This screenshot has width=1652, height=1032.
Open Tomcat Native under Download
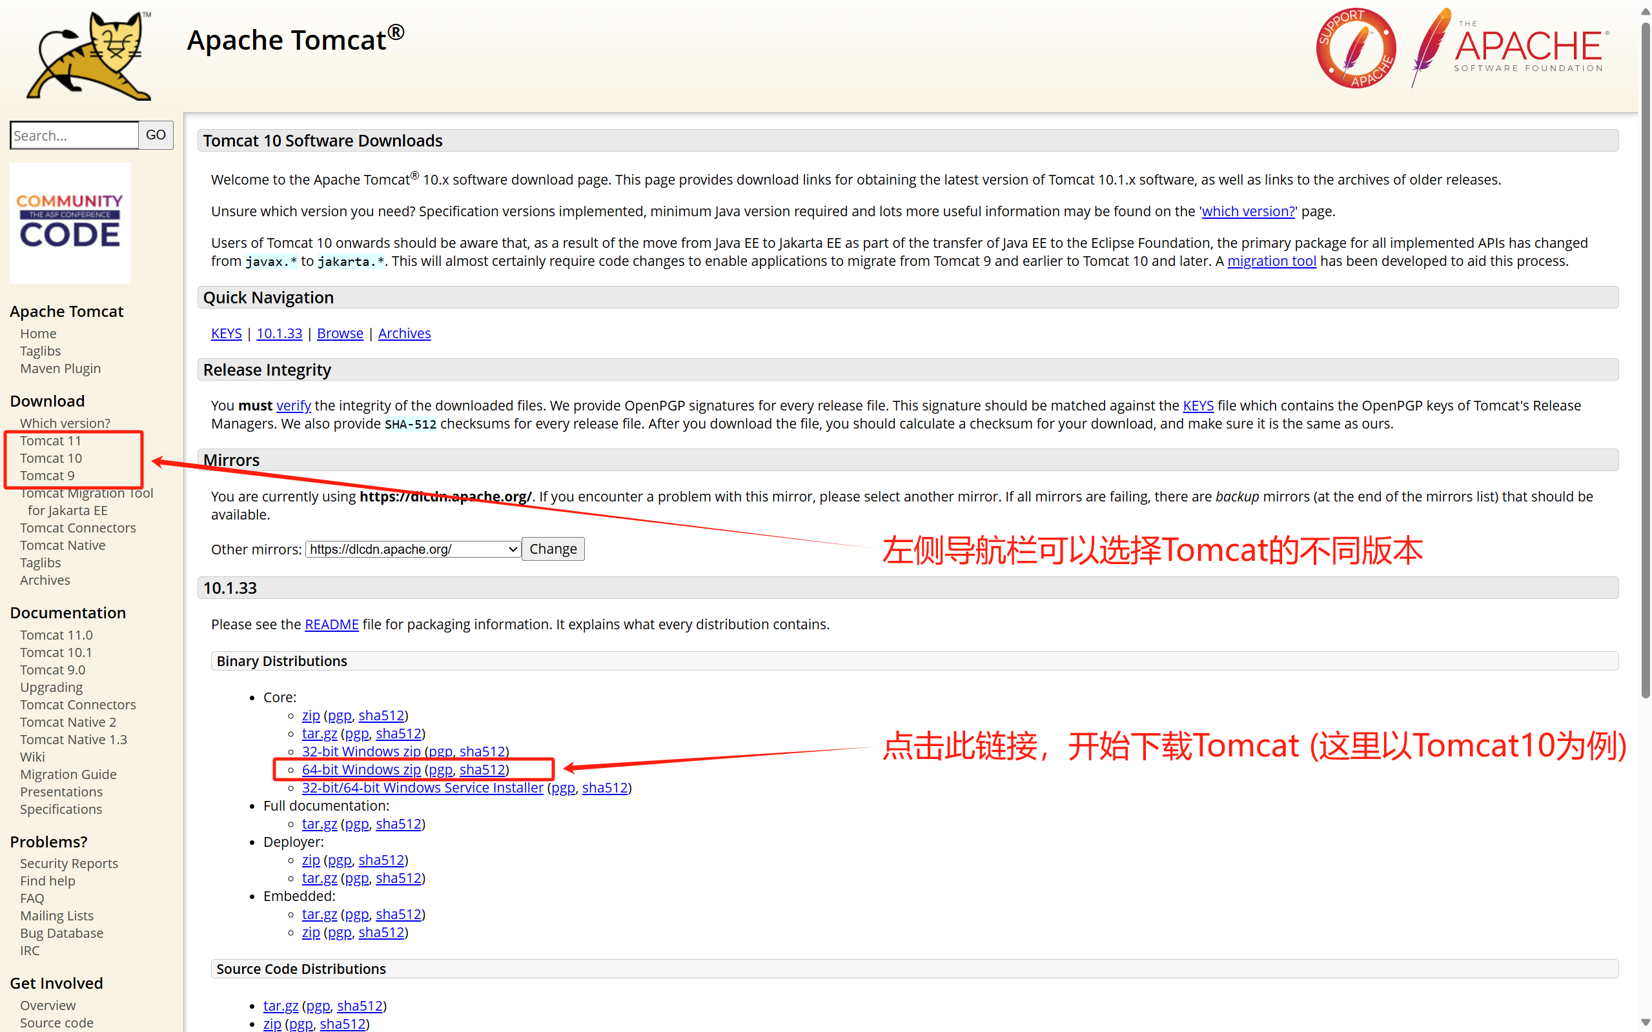(63, 545)
